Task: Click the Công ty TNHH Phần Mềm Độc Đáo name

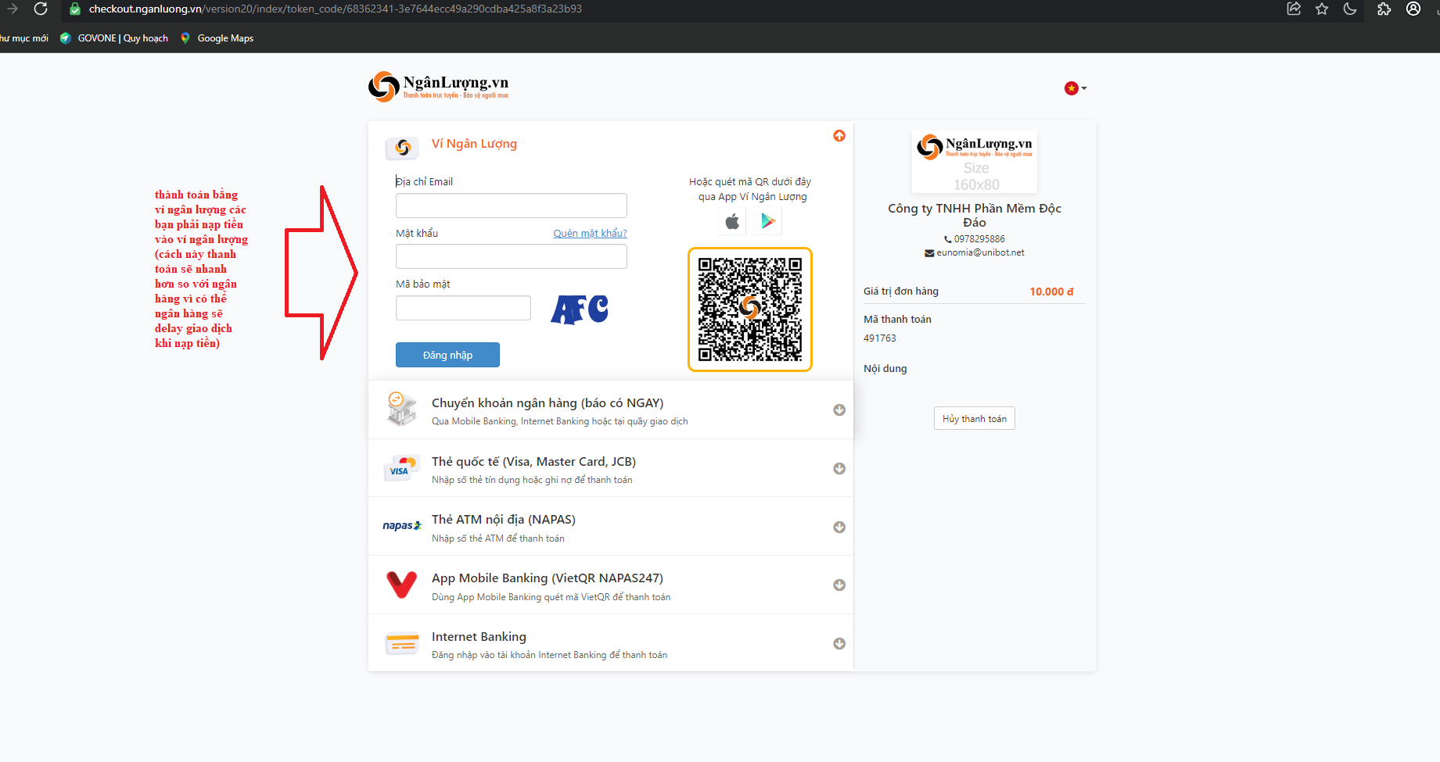Action: (x=975, y=215)
